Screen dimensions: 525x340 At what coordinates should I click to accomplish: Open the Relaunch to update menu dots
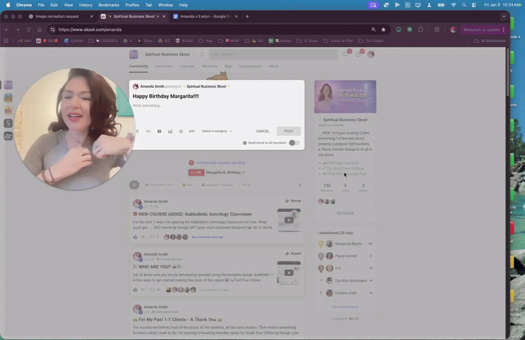[503, 29]
